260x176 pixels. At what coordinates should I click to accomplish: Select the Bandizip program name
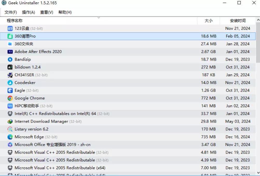pyautogui.click(x=23, y=59)
